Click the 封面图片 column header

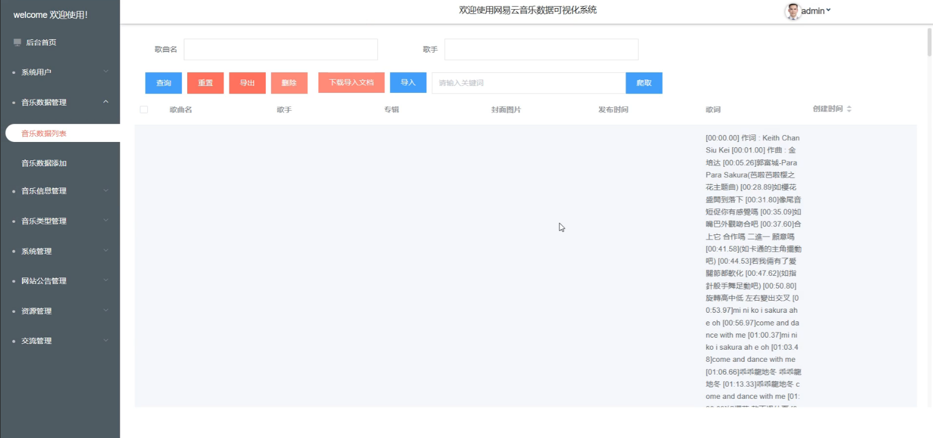506,110
